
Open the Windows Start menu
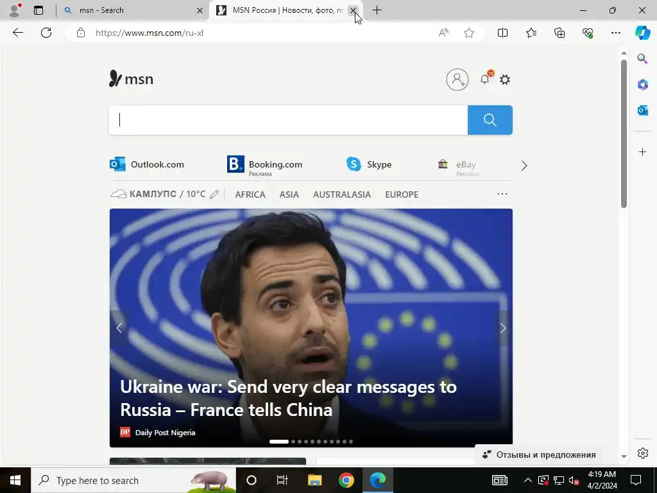point(15,480)
